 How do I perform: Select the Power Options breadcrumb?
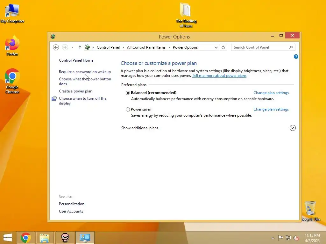185,47
